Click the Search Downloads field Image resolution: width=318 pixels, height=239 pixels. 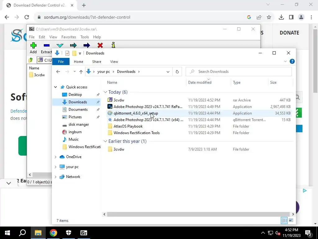tap(239, 72)
